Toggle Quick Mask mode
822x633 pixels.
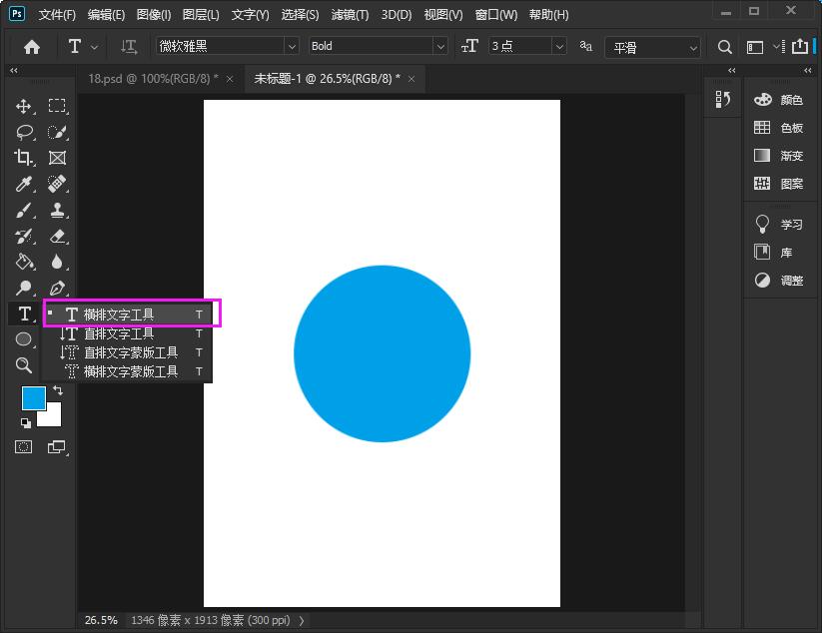pyautogui.click(x=24, y=447)
